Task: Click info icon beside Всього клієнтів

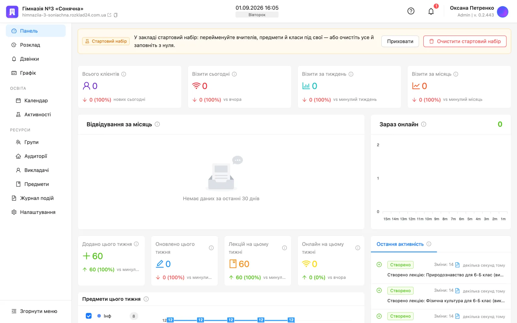Action: click(x=124, y=74)
